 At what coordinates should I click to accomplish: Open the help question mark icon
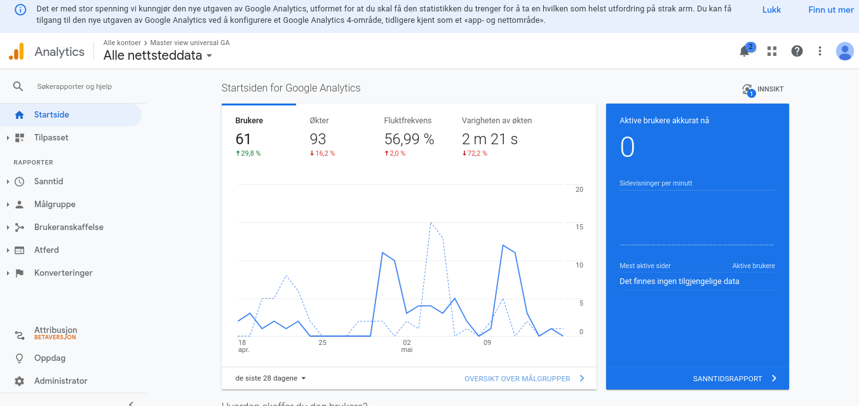click(797, 51)
